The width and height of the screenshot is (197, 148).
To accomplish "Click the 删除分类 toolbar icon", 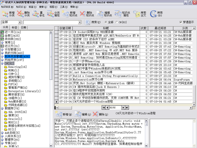I will 23,14.
